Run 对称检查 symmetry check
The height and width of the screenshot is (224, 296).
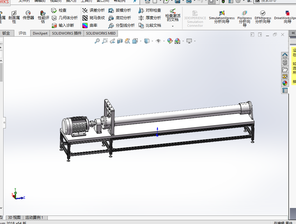tap(150, 10)
